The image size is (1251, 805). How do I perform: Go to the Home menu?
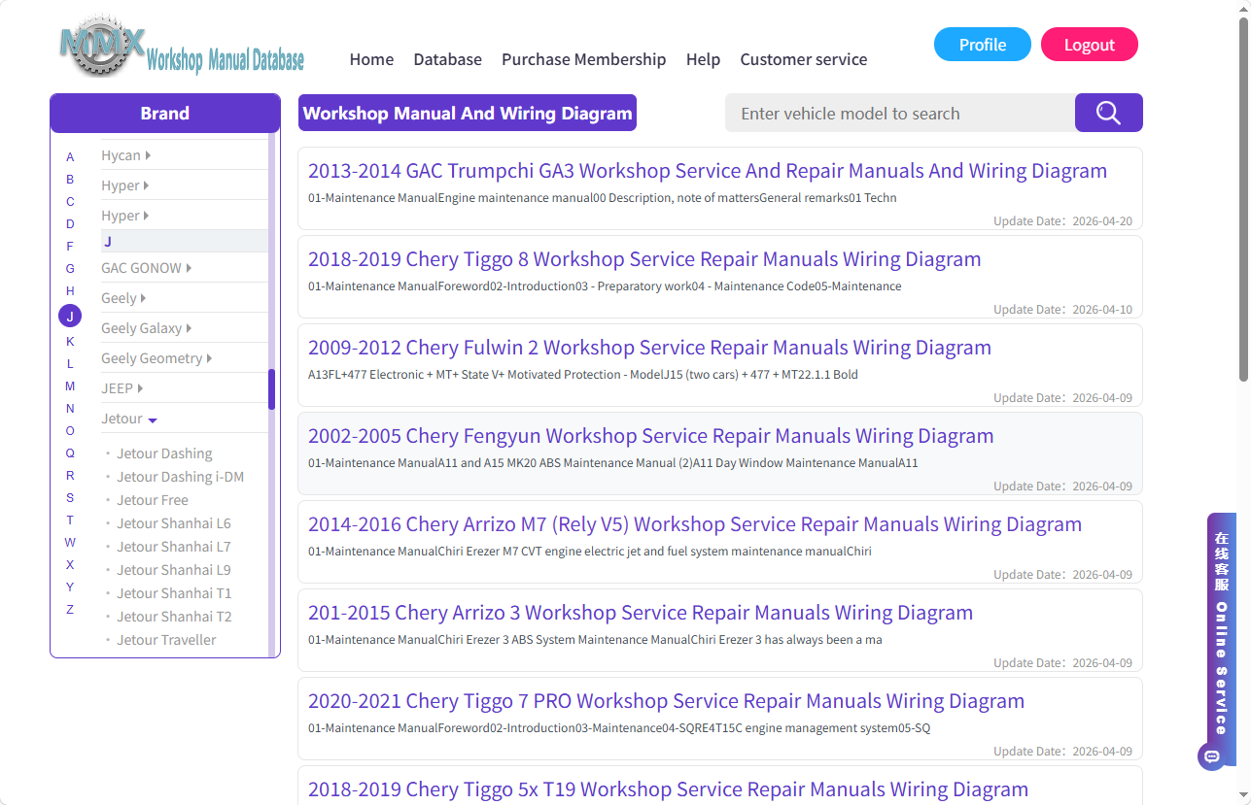[371, 59]
